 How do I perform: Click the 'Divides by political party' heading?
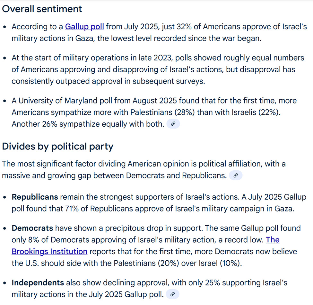(58, 146)
